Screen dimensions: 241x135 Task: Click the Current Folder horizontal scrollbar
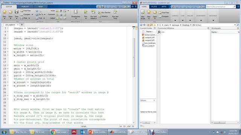tap(146, 123)
